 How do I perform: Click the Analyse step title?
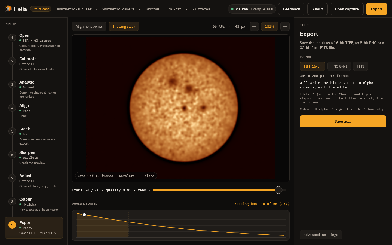27,82
